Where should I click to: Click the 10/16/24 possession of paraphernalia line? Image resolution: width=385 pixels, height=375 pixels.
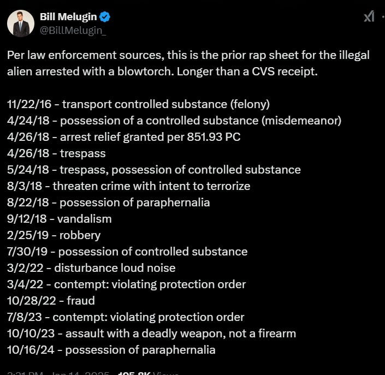[111, 350]
